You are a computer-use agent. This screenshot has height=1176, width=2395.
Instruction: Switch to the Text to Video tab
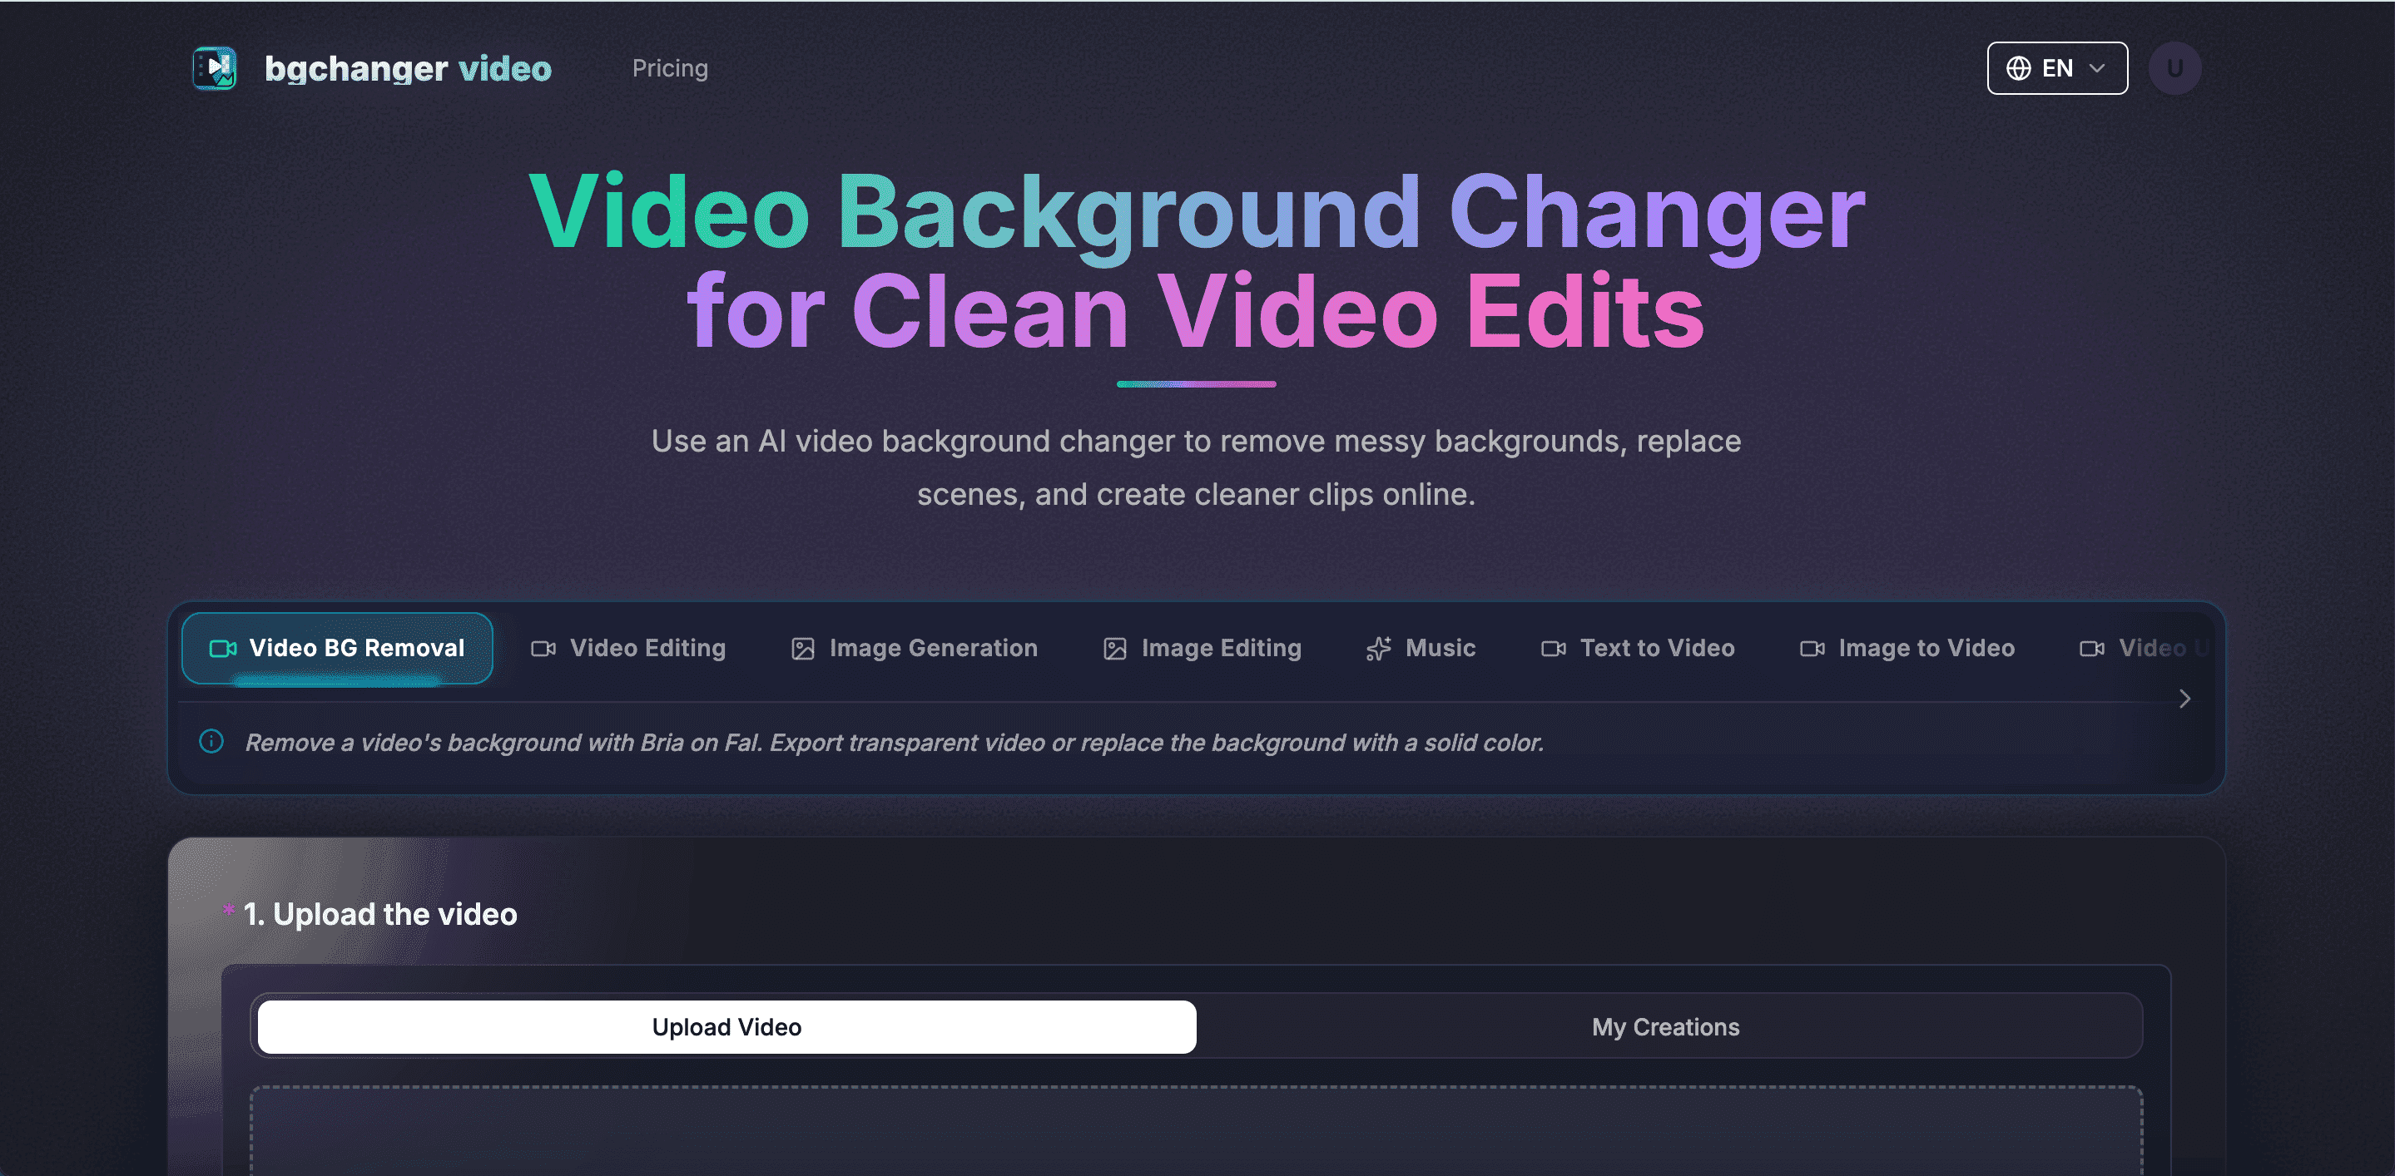(1637, 649)
